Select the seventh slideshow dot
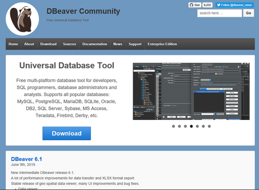This screenshot has height=190, width=259. coord(209,126)
